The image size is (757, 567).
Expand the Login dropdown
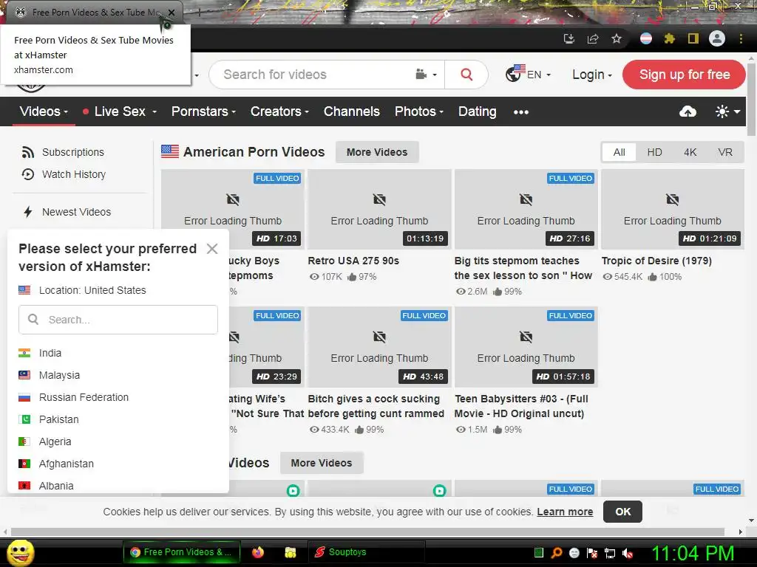click(x=592, y=75)
